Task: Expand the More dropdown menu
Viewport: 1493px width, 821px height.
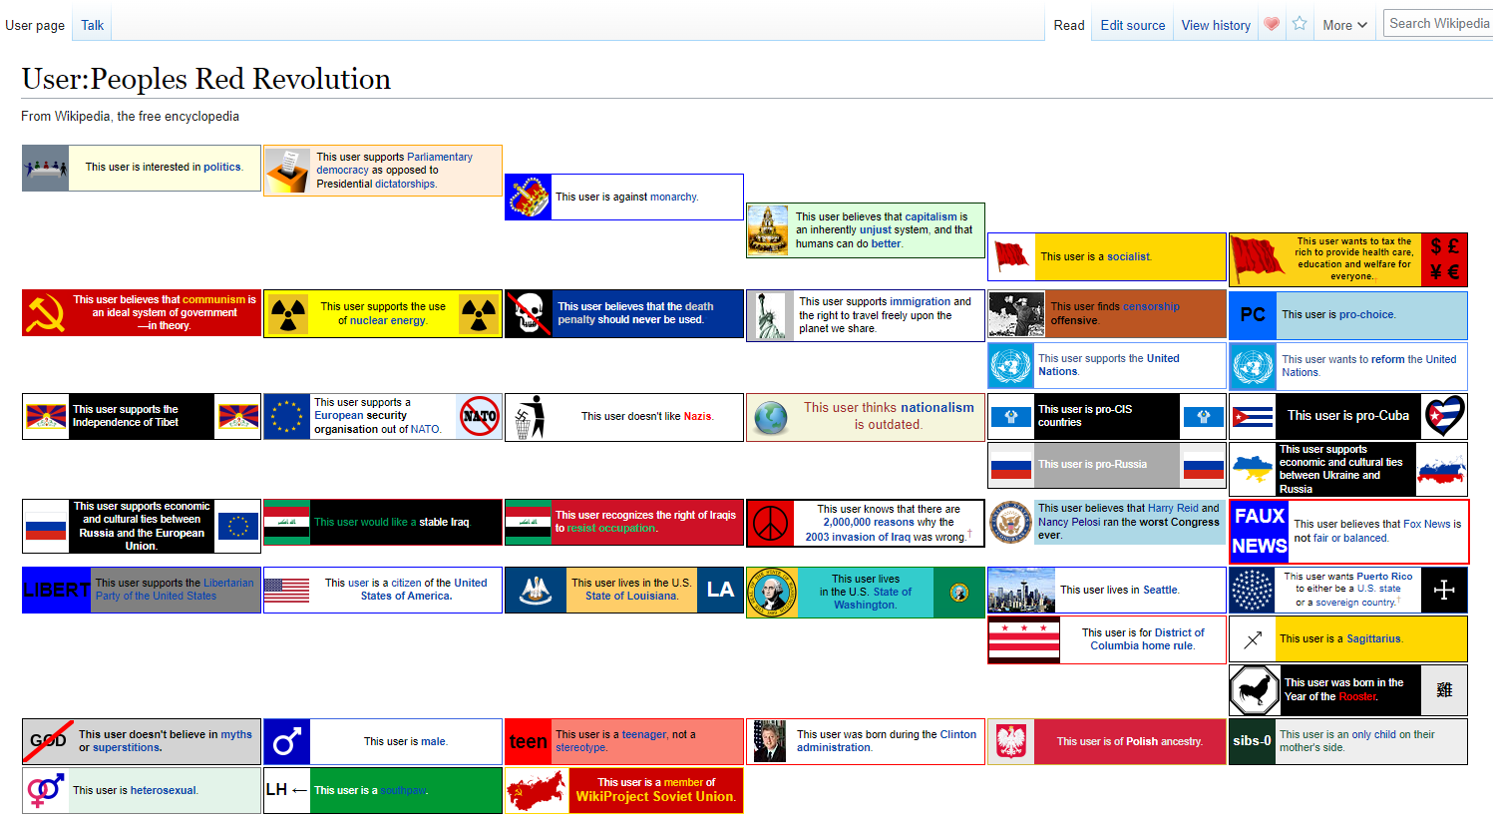Action: coord(1344,25)
